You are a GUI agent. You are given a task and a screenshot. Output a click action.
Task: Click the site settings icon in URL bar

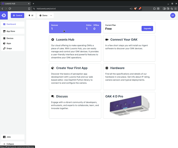pyautogui.click(x=34, y=9)
